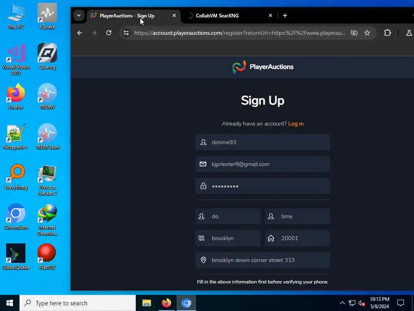Select the Chromium desktop shortcut
Viewport: 414px width, 311px height.
point(16,217)
